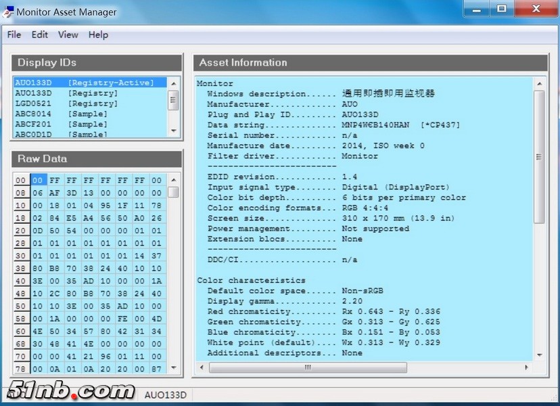Click highlighted 00 byte in Raw Data
The width and height of the screenshot is (560, 406).
tap(39, 181)
